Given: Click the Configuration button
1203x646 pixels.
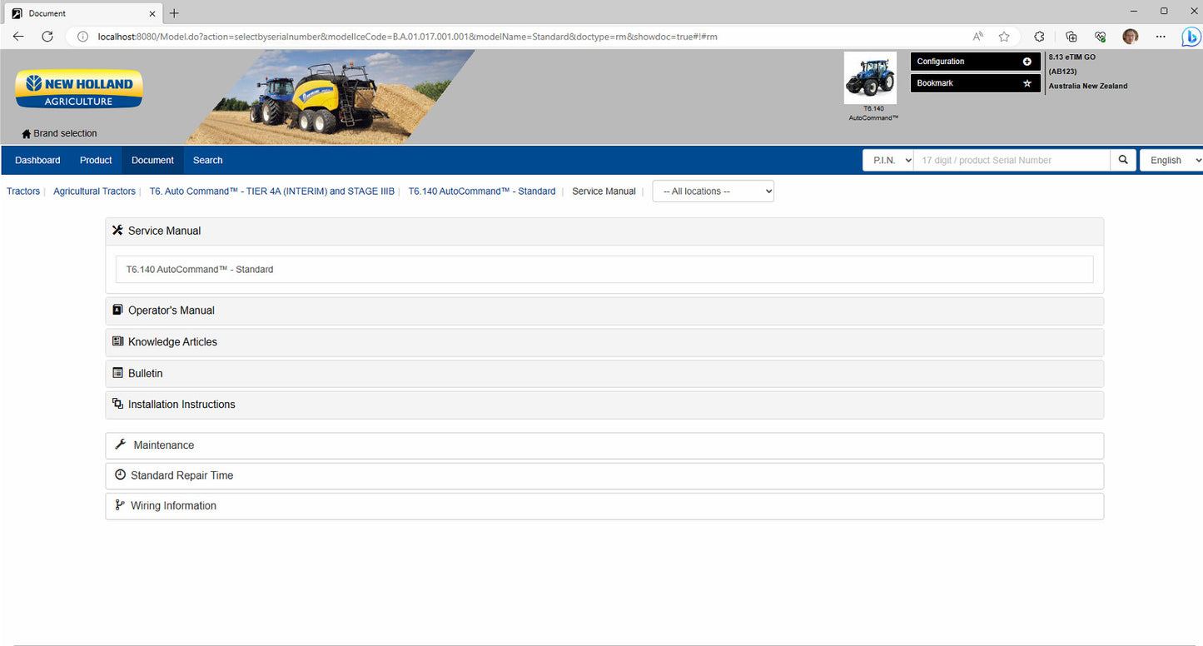Looking at the screenshot, I should 976,62.
